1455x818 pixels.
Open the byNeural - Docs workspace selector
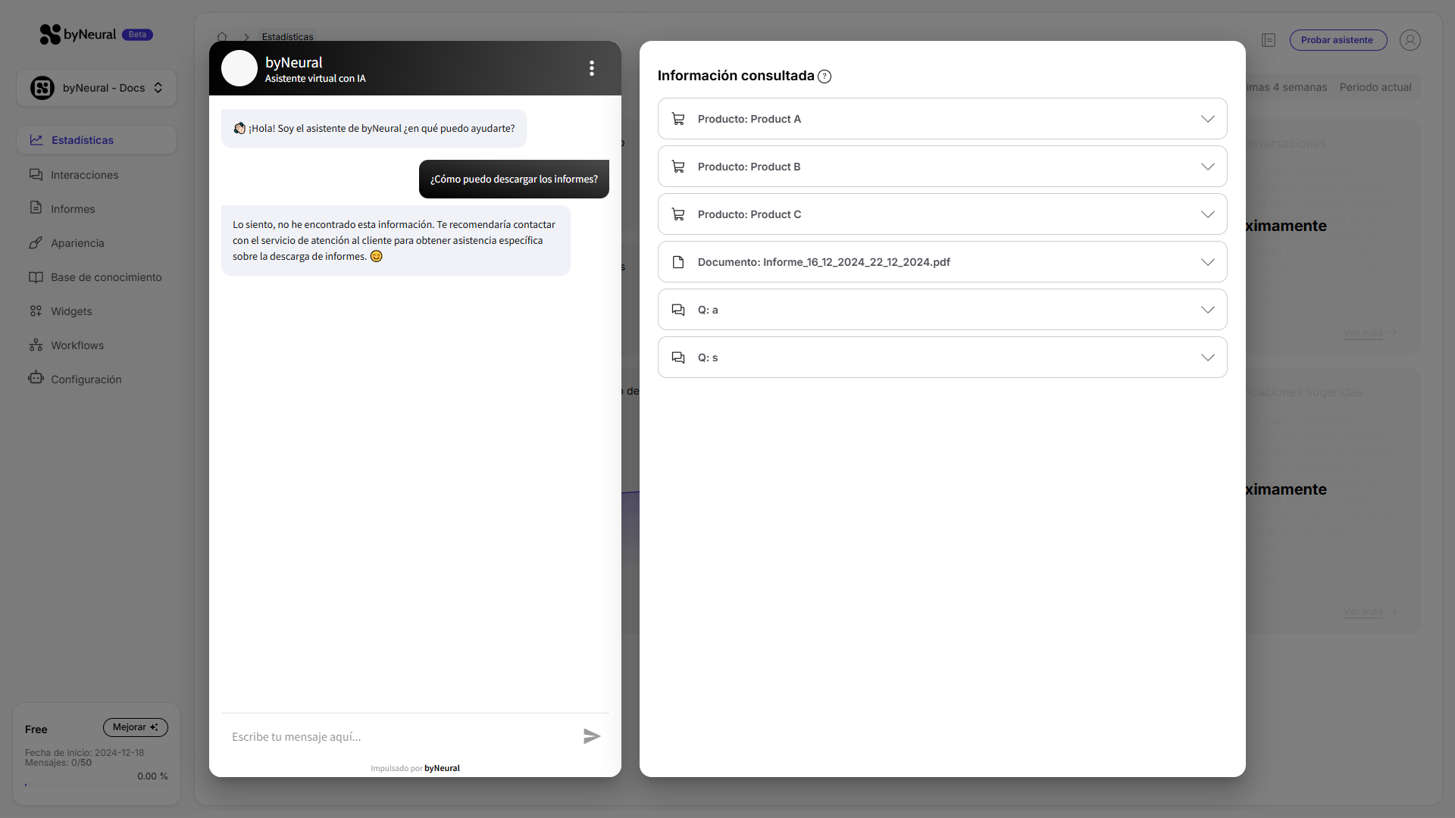click(96, 88)
